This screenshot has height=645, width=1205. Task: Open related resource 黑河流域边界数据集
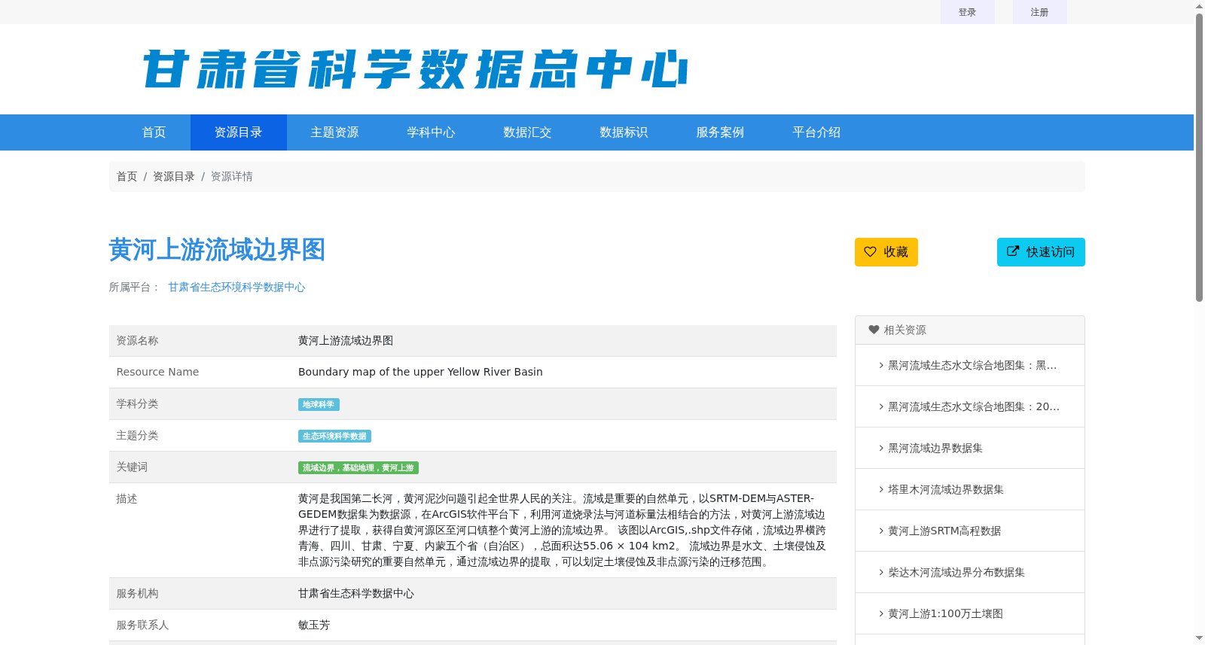click(x=935, y=448)
